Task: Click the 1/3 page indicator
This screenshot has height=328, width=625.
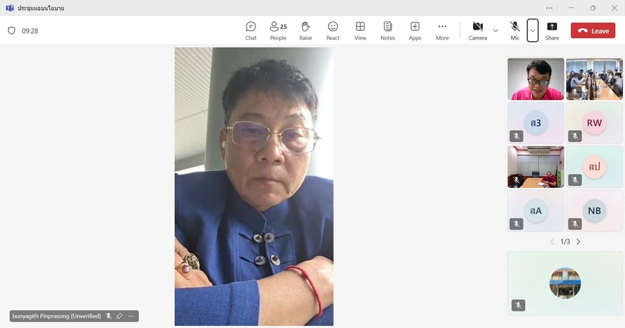Action: [565, 242]
